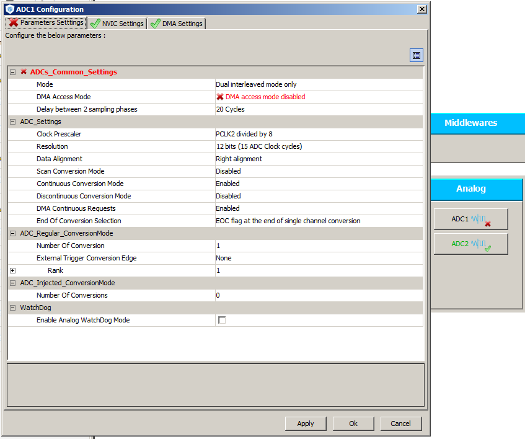Expand the Rank row
The width and height of the screenshot is (525, 439).
tap(13, 270)
